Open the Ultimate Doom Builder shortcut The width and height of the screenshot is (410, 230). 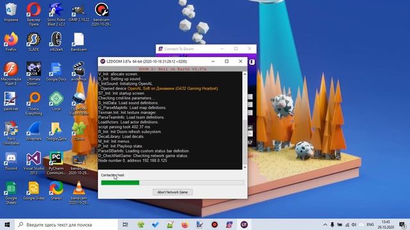click(x=34, y=74)
